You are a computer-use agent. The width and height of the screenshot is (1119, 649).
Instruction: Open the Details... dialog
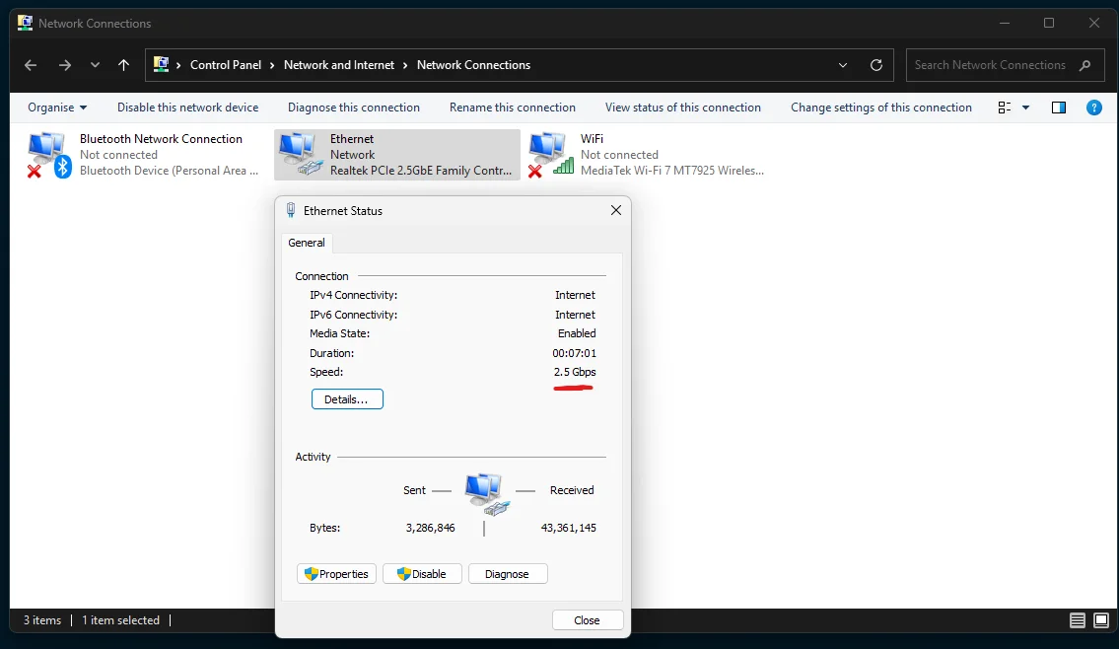(347, 399)
